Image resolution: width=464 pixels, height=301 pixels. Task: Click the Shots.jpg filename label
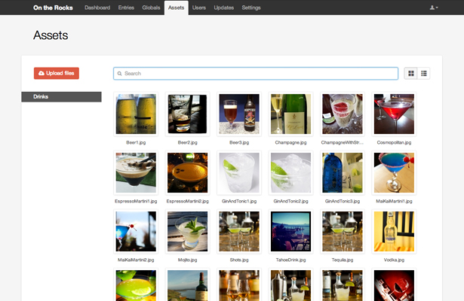(x=239, y=260)
